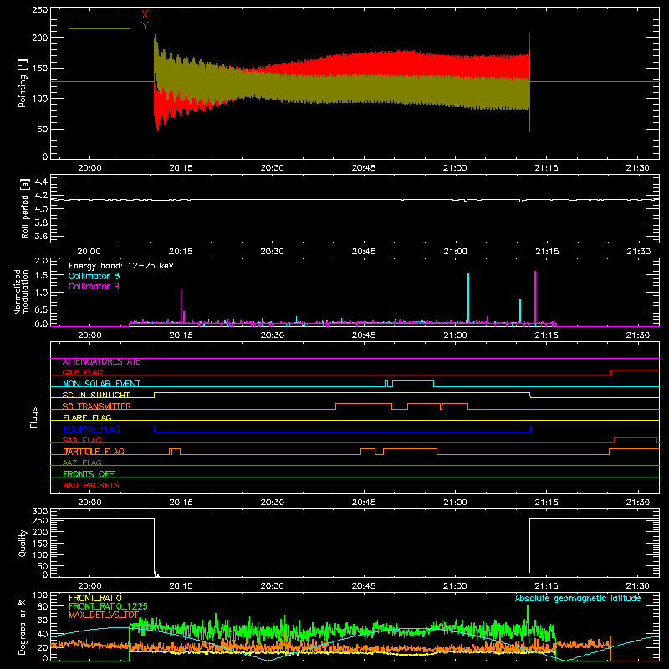Click the red X legend label
Screen dimensions: 669x669
145,15
